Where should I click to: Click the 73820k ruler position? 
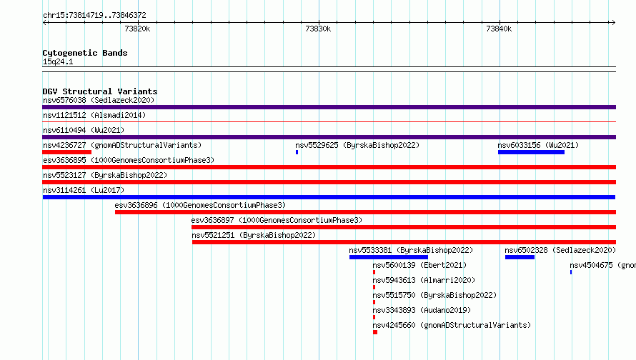point(137,29)
